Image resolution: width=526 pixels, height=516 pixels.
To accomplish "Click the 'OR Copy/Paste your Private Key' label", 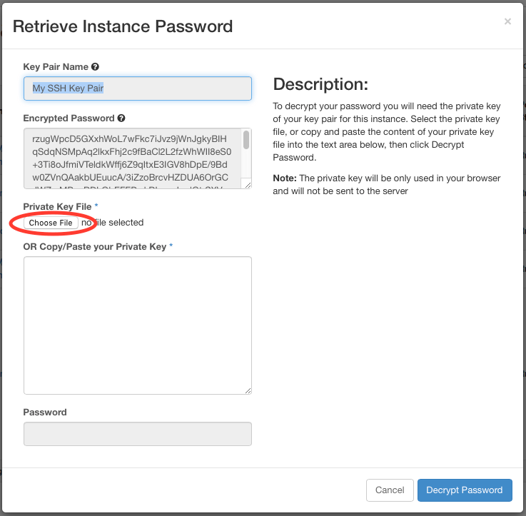I will pyautogui.click(x=94, y=246).
